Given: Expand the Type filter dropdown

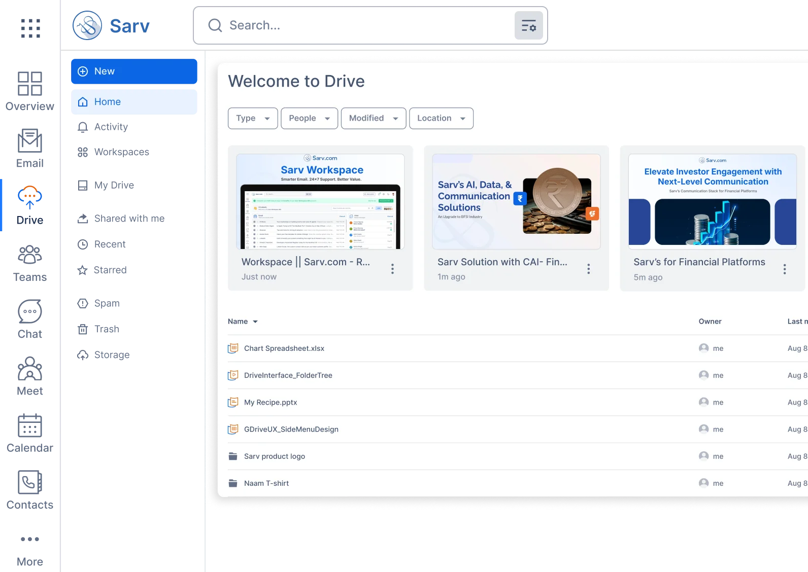Looking at the screenshot, I should (253, 118).
